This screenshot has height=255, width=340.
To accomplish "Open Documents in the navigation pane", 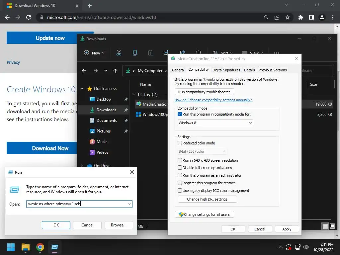I will tap(107, 120).
